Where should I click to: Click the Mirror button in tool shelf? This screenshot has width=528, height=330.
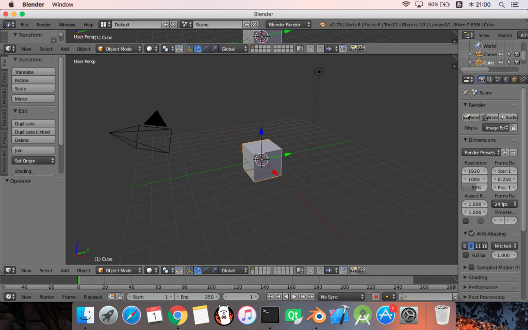34,98
